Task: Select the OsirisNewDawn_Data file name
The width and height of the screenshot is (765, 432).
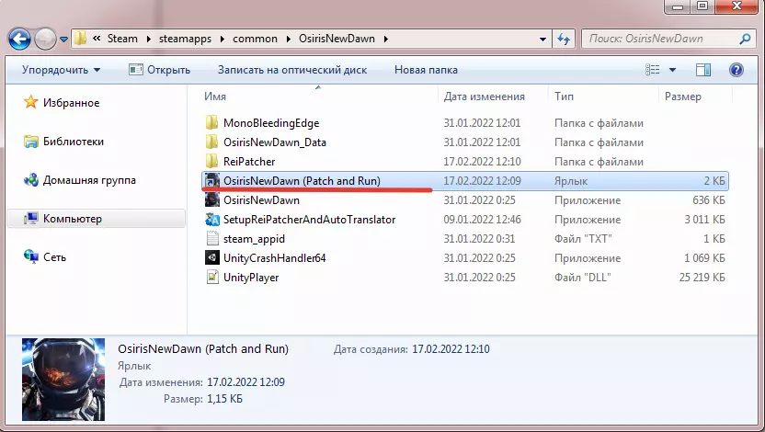Action: point(275,142)
